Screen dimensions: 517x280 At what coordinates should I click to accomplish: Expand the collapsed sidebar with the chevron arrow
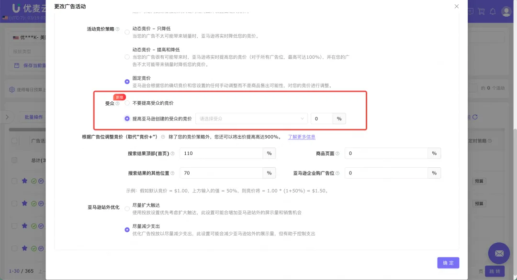[7, 116]
